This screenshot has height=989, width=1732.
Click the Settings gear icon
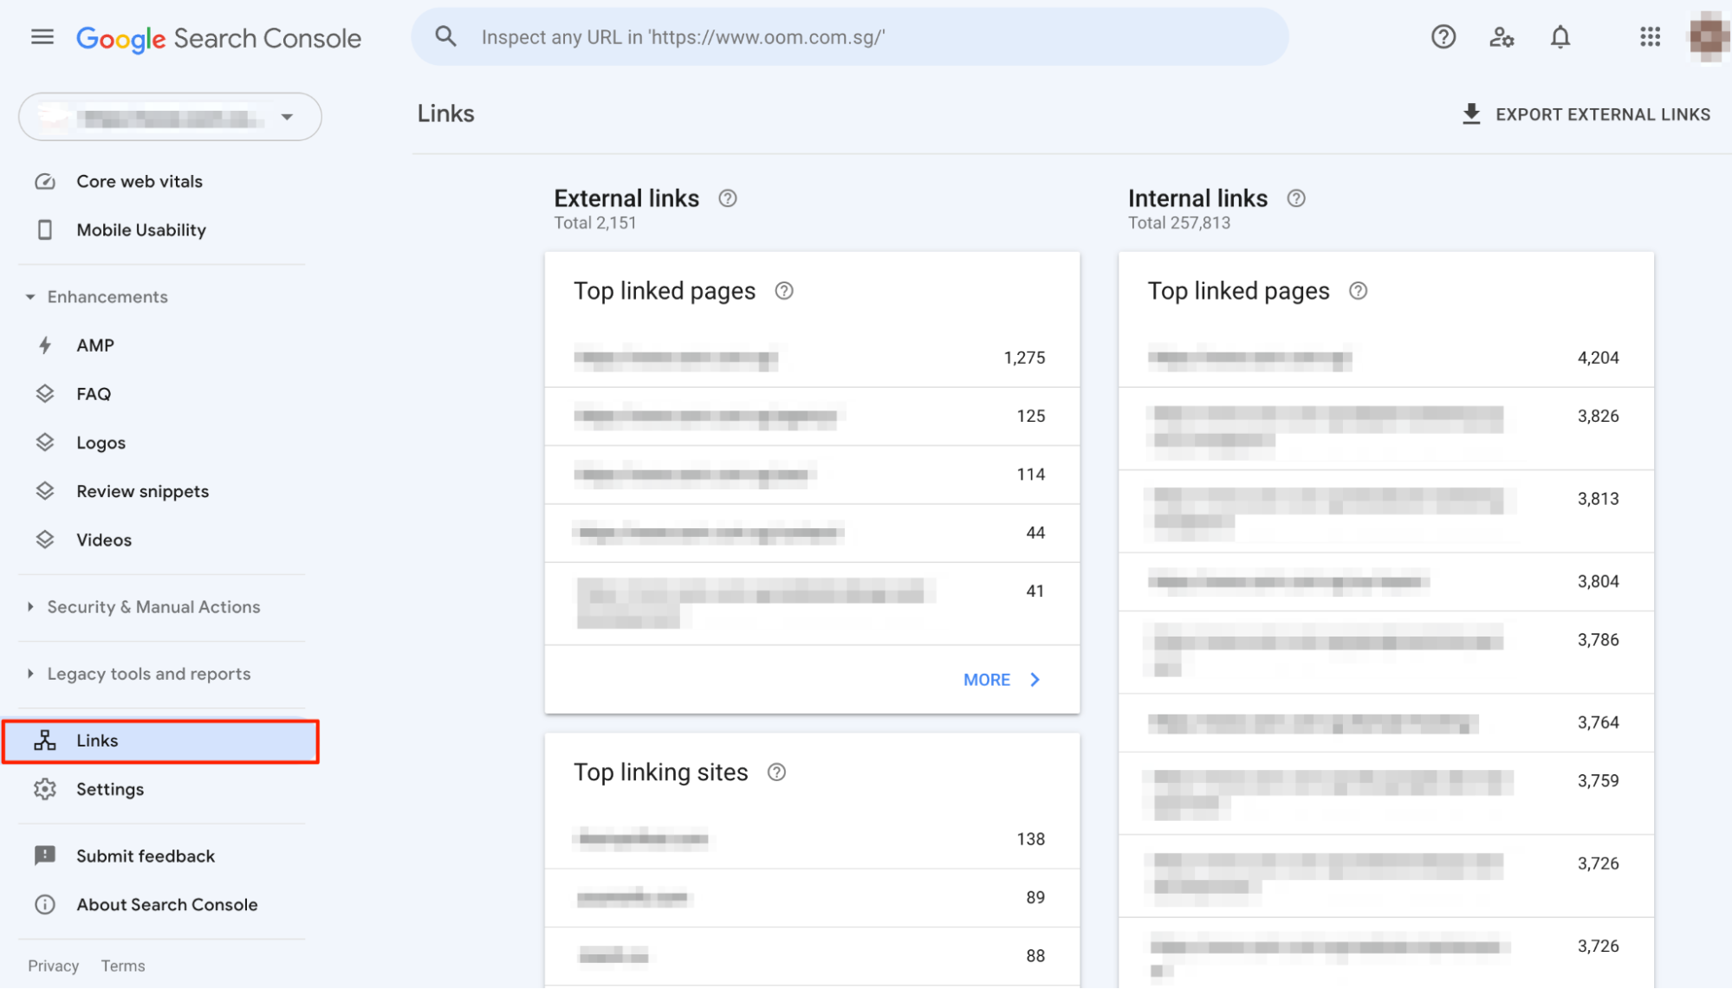point(45,789)
